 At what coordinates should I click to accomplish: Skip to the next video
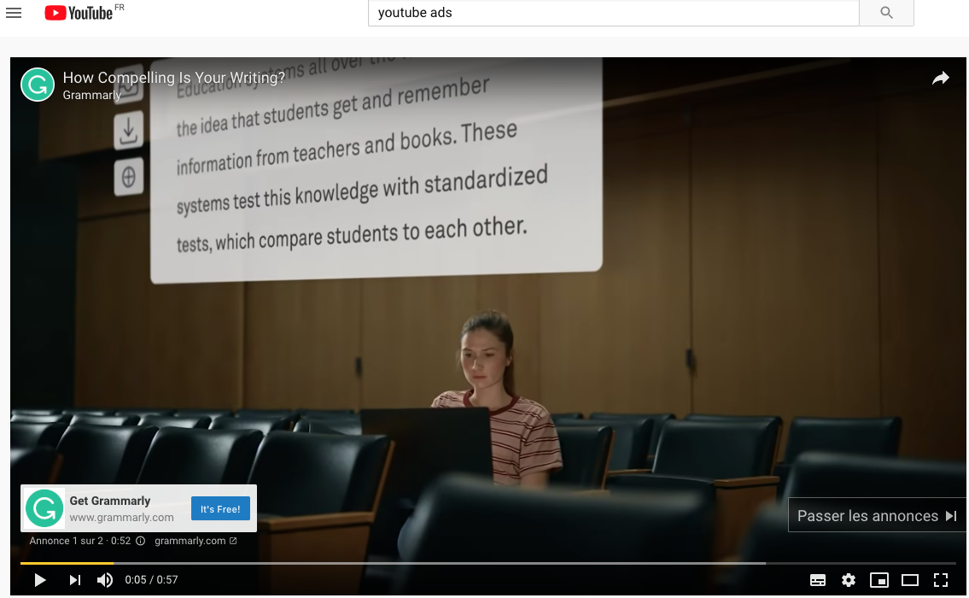click(x=75, y=580)
